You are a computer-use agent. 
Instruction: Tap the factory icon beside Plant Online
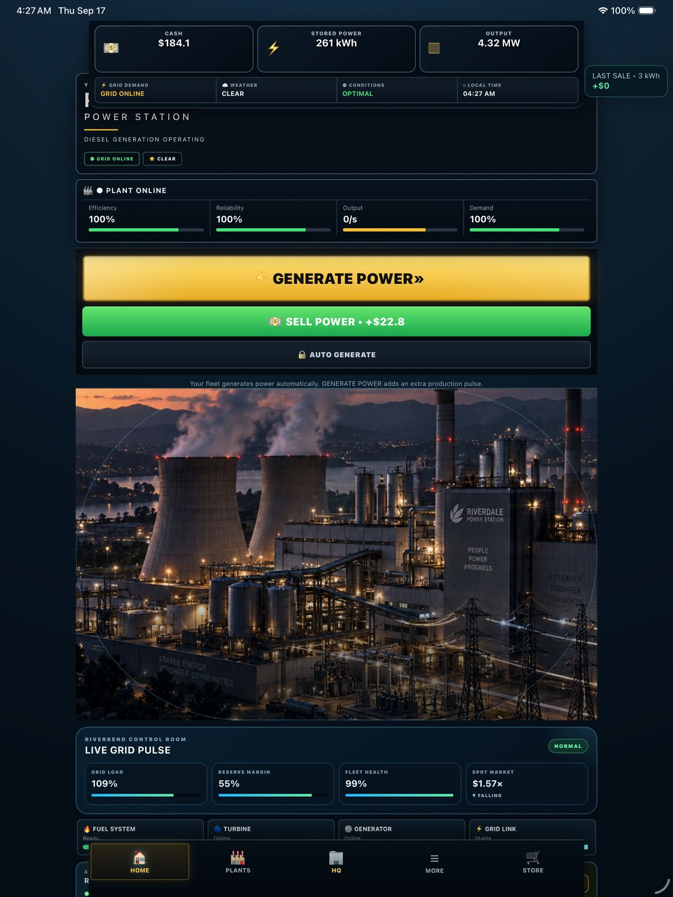[88, 190]
